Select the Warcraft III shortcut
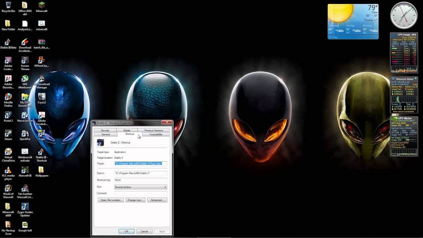The width and height of the screenshot is (423, 238). click(x=25, y=172)
